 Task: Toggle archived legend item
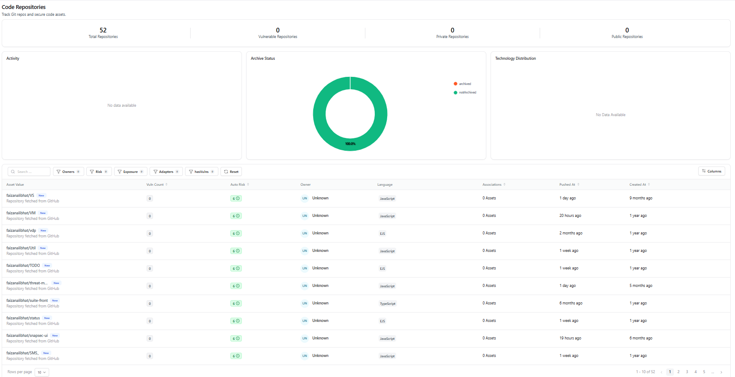(462, 84)
